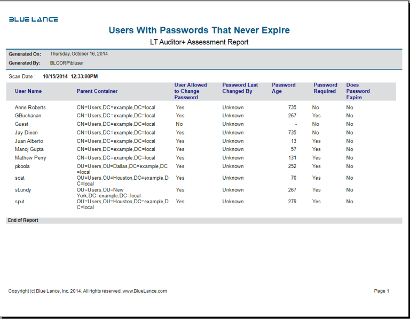Viewport: 410px width, 319px height.
Task: Click the 'Does Password Expire' column header
Action: tap(358, 91)
